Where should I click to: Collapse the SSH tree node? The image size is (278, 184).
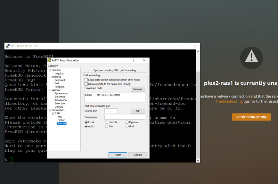click(53, 113)
